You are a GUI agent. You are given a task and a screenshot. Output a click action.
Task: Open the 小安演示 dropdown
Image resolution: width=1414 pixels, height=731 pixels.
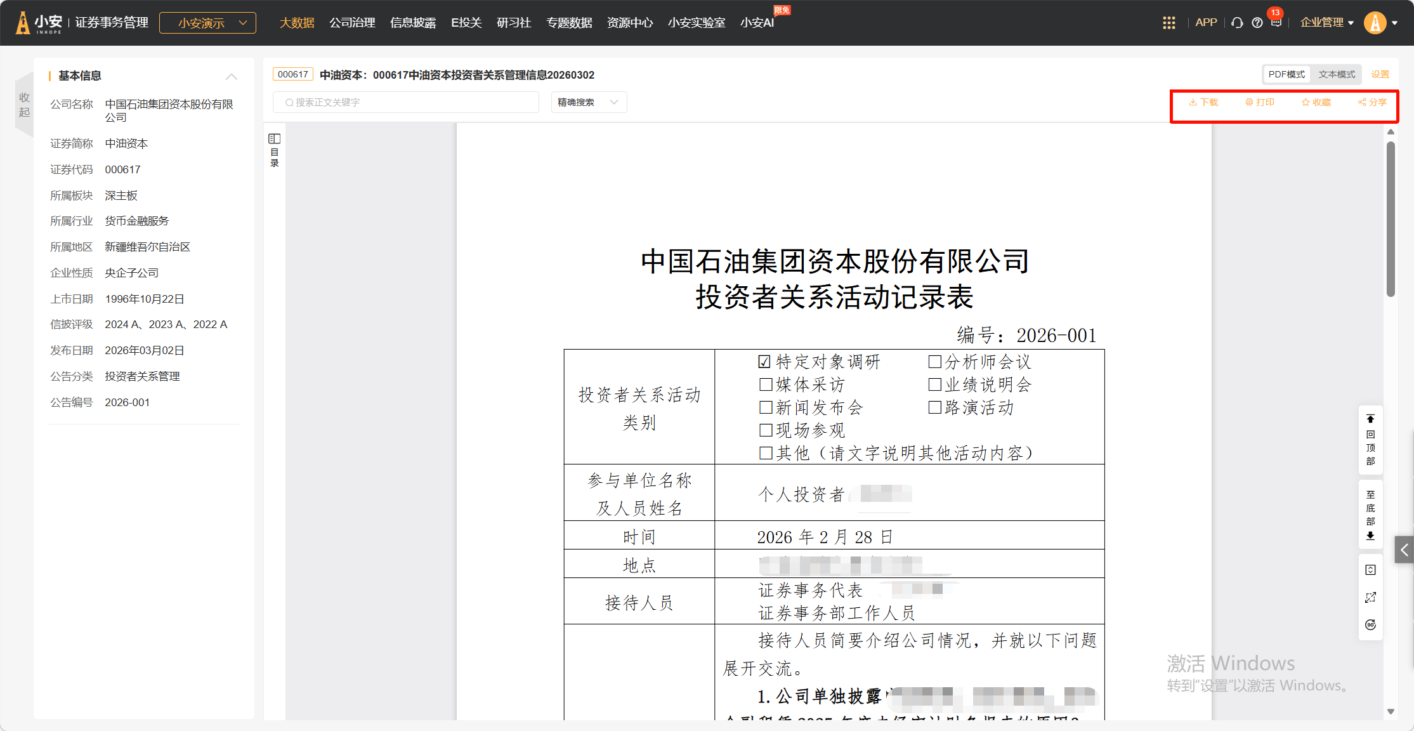tap(207, 23)
